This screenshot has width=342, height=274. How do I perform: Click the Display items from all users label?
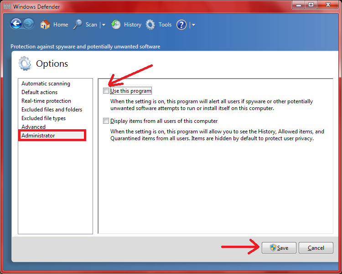pos(164,121)
